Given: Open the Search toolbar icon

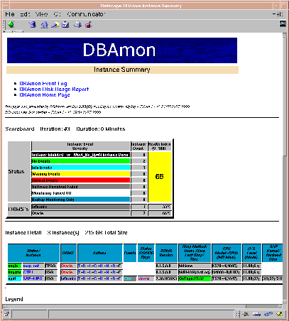Looking at the screenshot, I should [55, 25].
